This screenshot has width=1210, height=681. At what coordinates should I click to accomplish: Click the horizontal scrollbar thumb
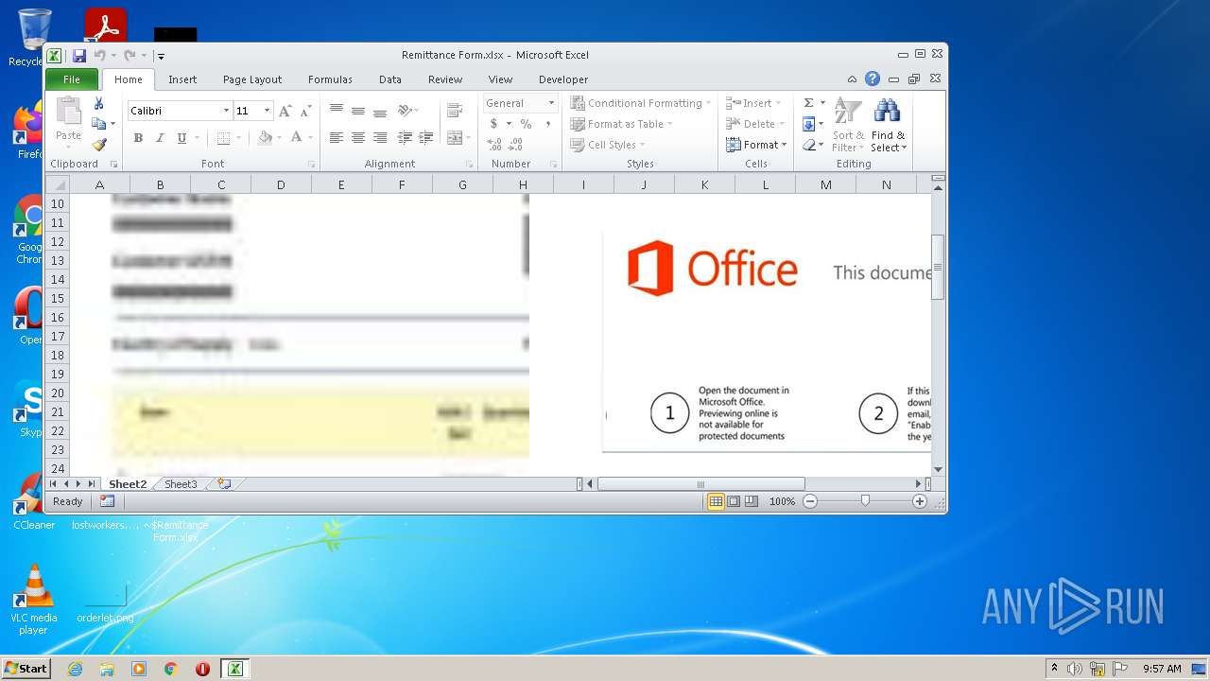point(700,484)
